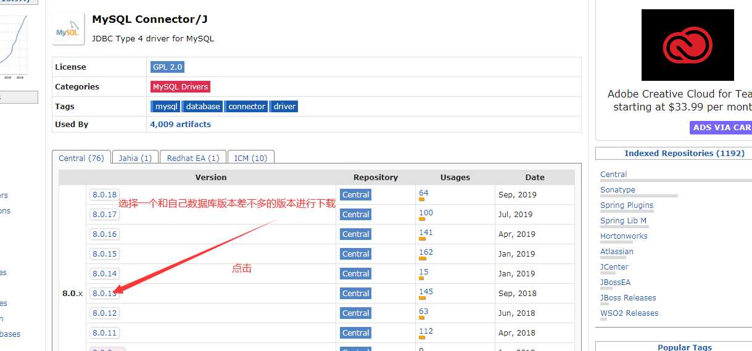Click Central badge in the 8.0.11 row
The image size is (752, 351).
(356, 332)
